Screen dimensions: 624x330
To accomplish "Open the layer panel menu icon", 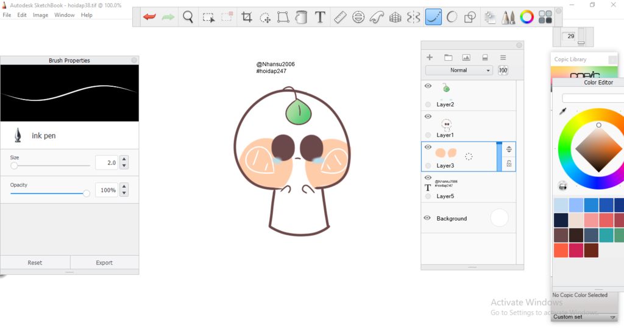I will tap(503, 58).
